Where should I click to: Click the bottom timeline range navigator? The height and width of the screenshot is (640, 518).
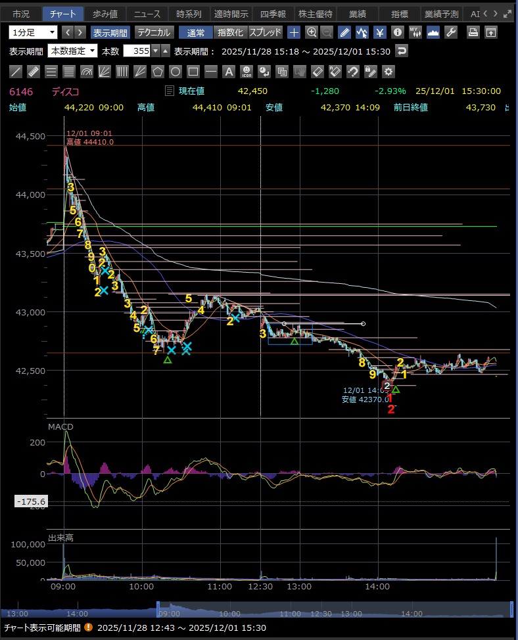pos(256,610)
